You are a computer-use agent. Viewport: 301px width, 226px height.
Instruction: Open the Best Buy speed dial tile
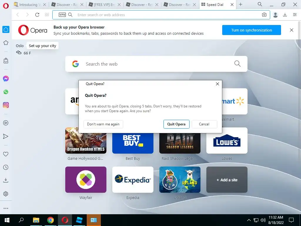133,143
